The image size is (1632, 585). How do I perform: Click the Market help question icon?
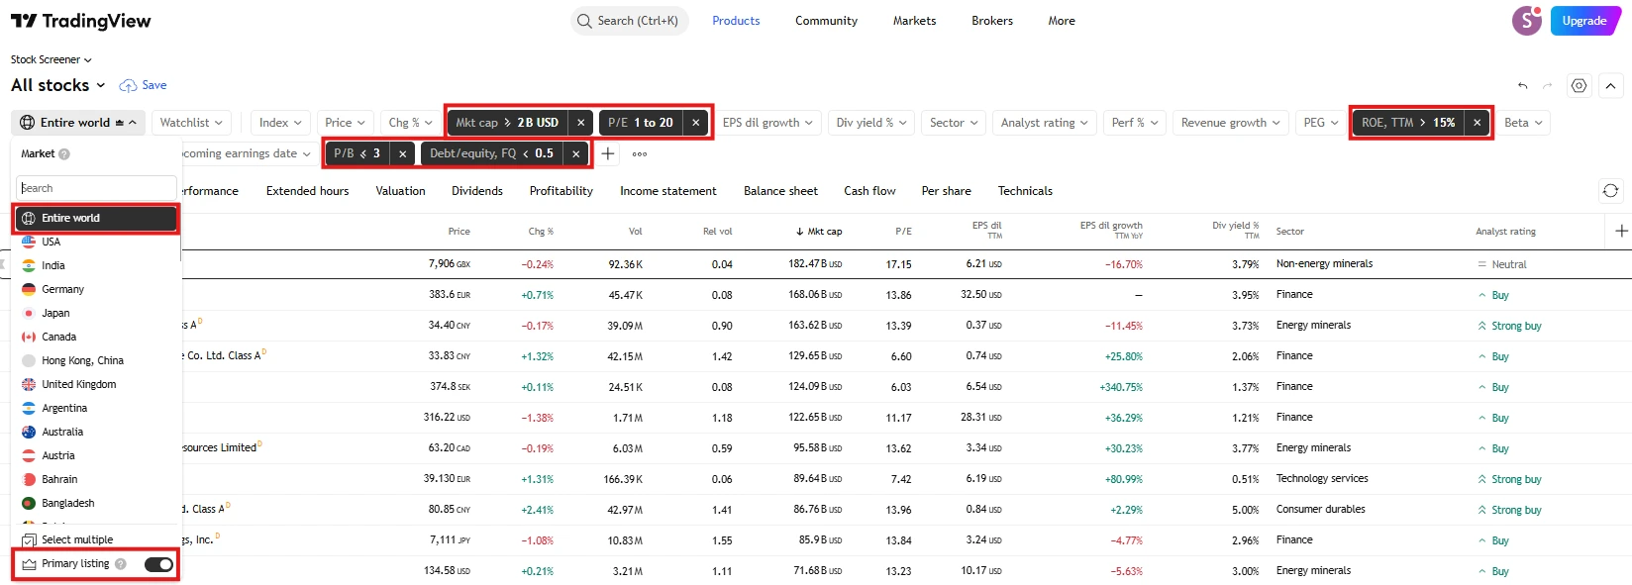pyautogui.click(x=64, y=154)
